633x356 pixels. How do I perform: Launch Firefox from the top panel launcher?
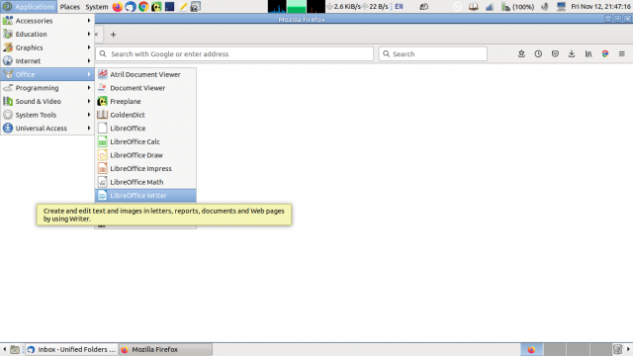[117, 7]
